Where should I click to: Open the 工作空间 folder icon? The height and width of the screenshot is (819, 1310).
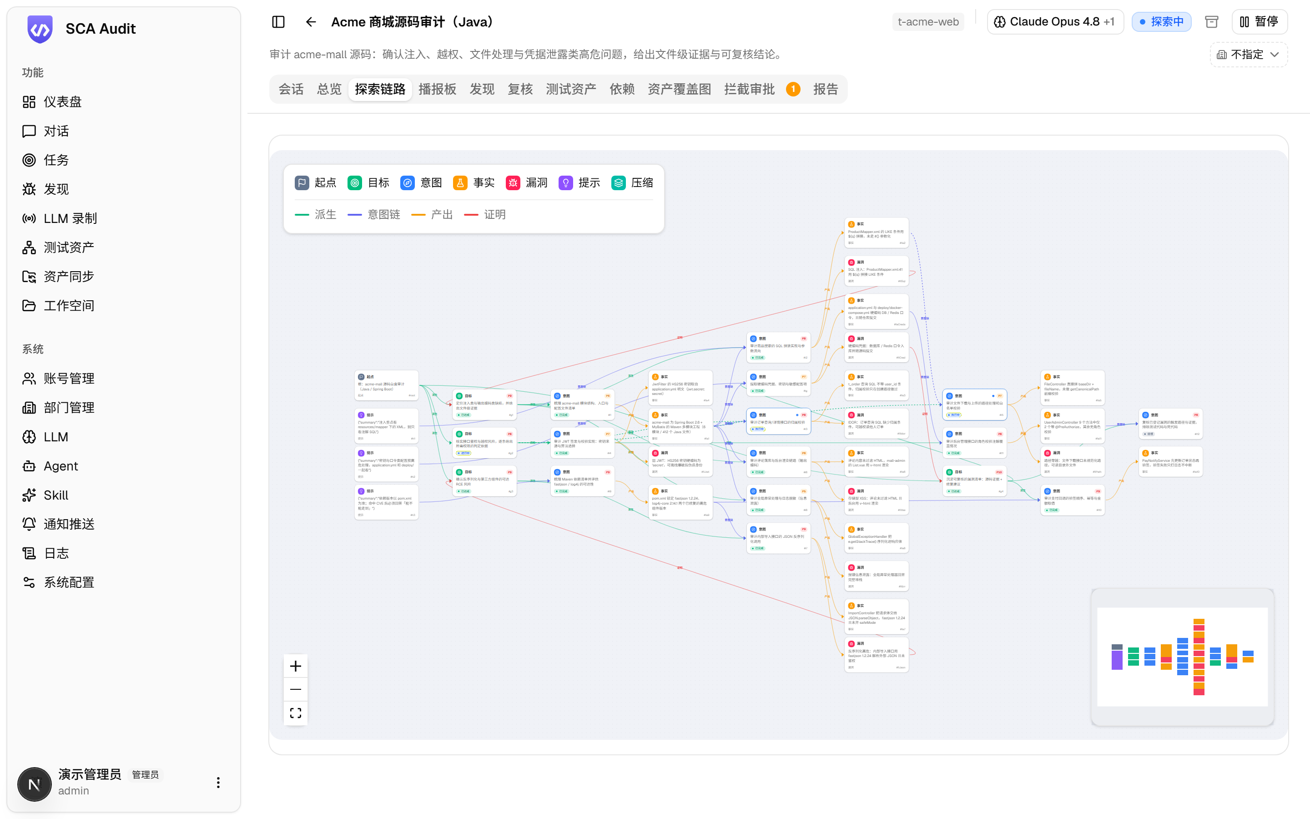tap(29, 305)
